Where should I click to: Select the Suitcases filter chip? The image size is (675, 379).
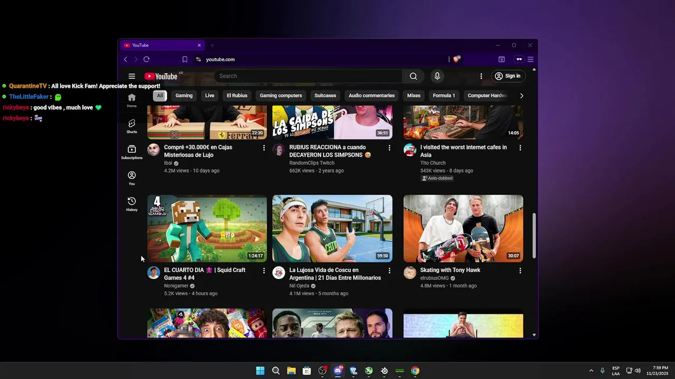pyautogui.click(x=325, y=96)
